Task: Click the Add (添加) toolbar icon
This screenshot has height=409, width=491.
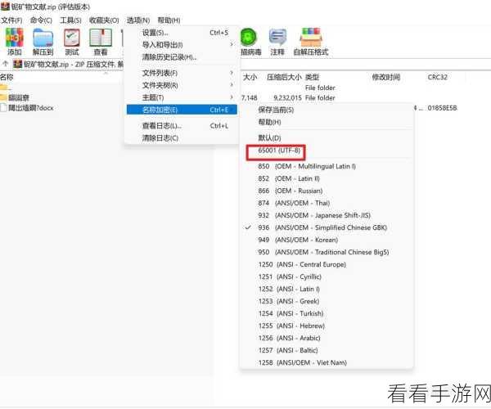Action: point(15,42)
